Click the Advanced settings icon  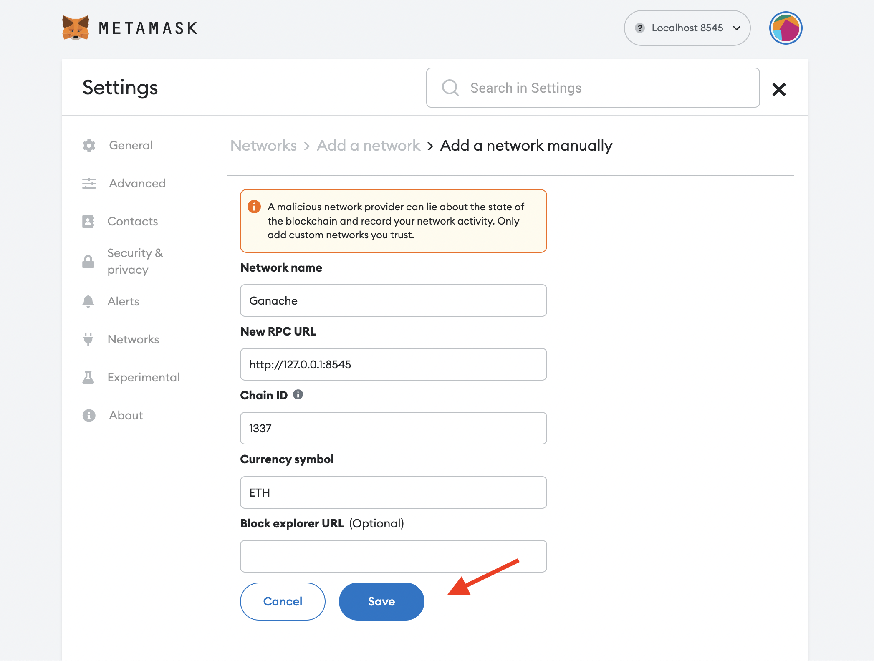[90, 183]
